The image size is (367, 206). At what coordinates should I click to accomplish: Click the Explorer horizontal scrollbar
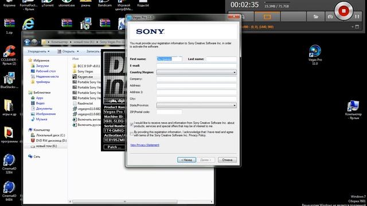[125, 201]
